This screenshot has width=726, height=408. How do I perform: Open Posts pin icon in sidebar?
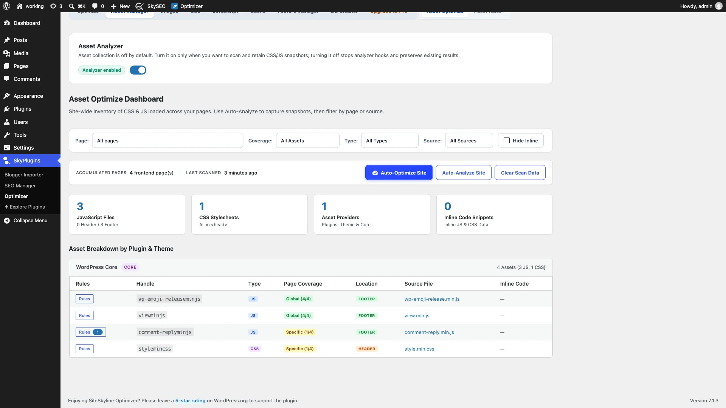tap(7, 40)
